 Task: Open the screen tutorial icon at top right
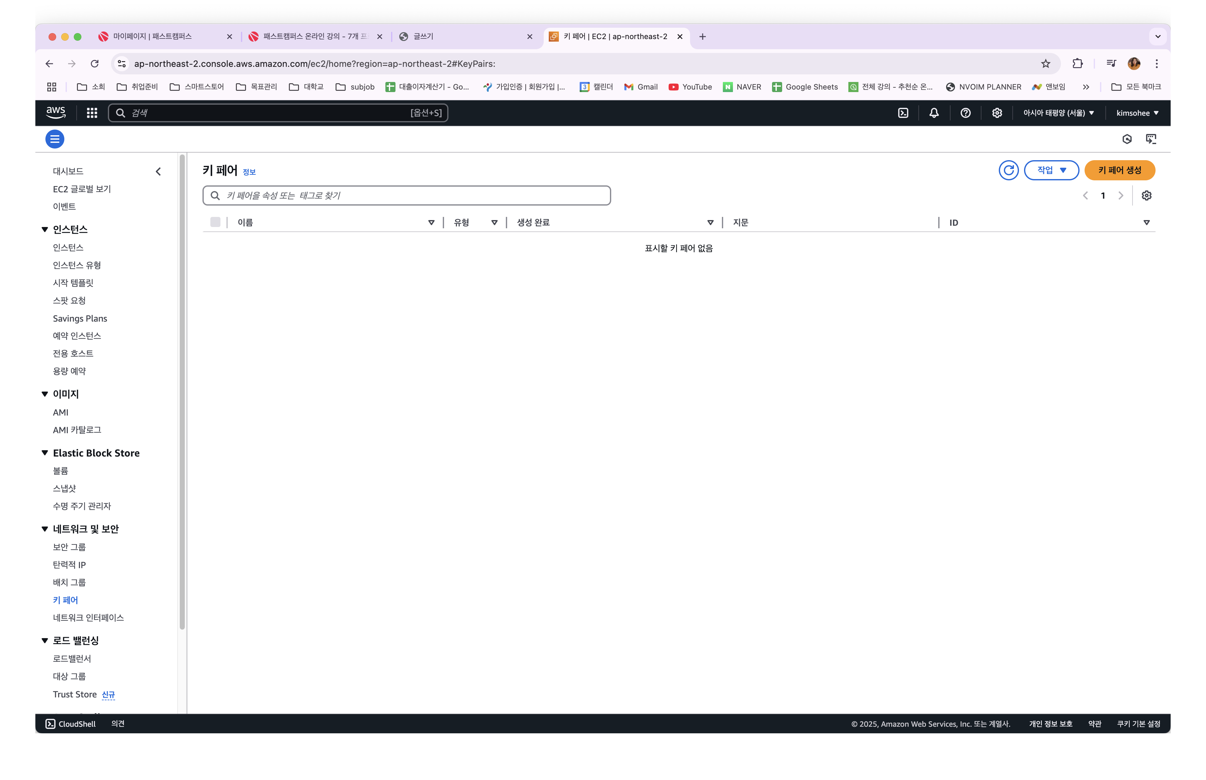(1151, 139)
